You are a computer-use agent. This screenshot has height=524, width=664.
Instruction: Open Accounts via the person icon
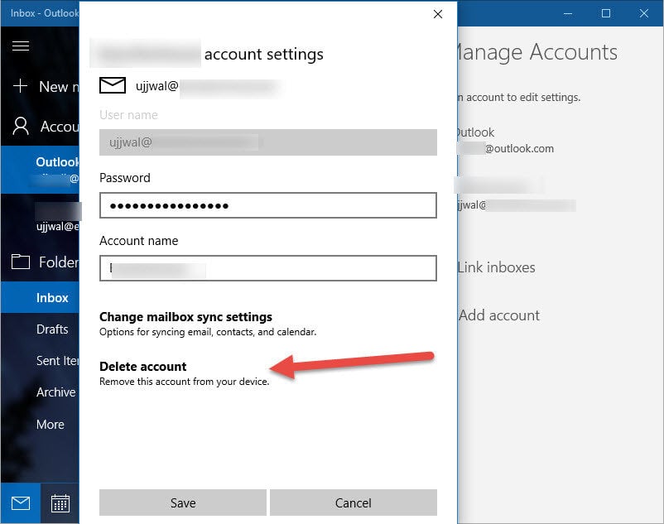pyautogui.click(x=21, y=126)
